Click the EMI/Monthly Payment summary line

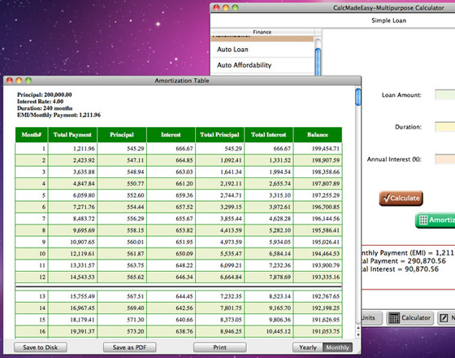tap(58, 115)
